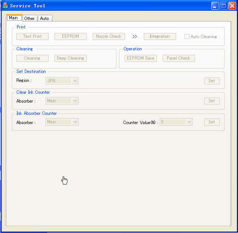Run the Nozzle Check

(x=109, y=36)
